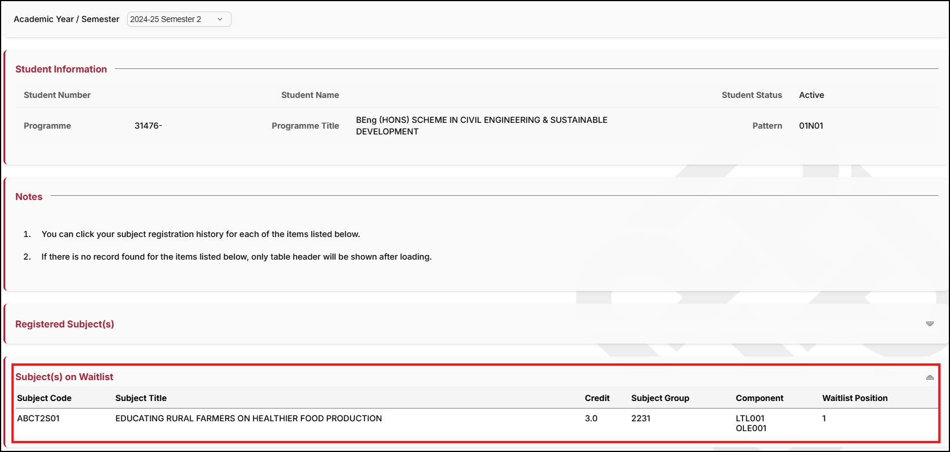Click the Component column header
Image resolution: width=950 pixels, height=452 pixels.
point(759,398)
